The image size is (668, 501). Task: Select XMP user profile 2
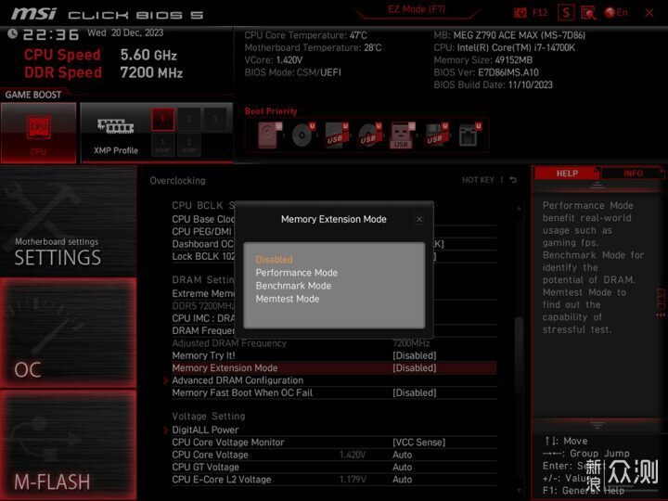tap(188, 145)
